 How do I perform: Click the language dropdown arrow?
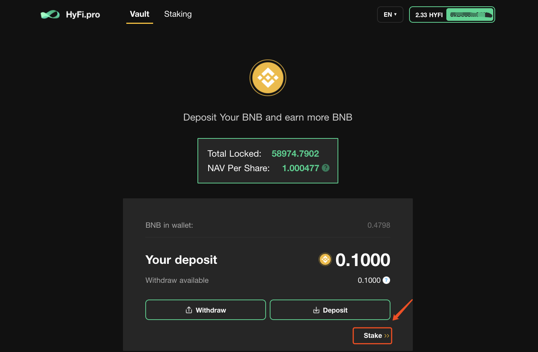395,15
